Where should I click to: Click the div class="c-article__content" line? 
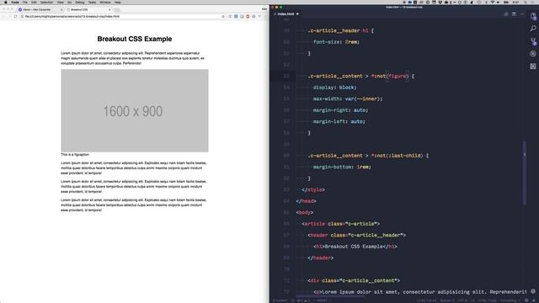(354, 280)
